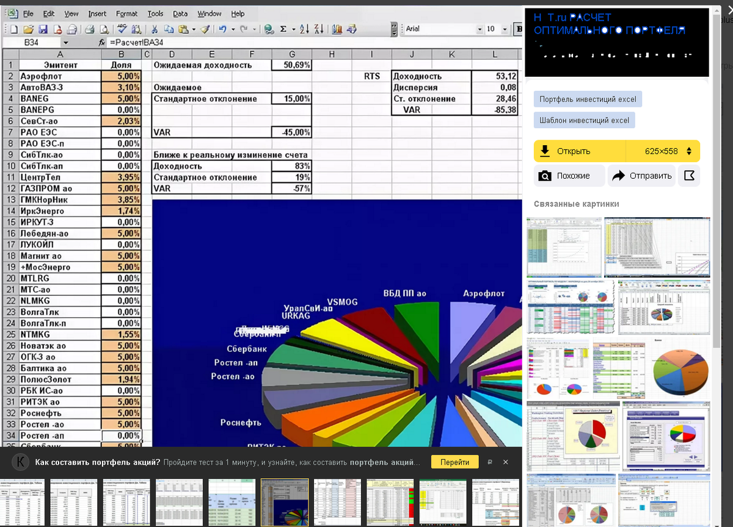Click the Print icon in Excel toolbar
The image size is (733, 527).
click(x=89, y=29)
